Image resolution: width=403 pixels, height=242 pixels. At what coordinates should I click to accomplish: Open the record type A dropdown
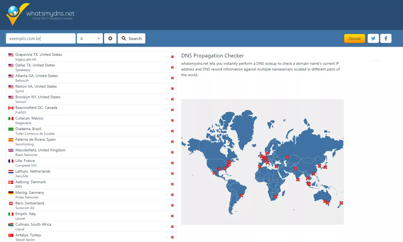pos(90,38)
